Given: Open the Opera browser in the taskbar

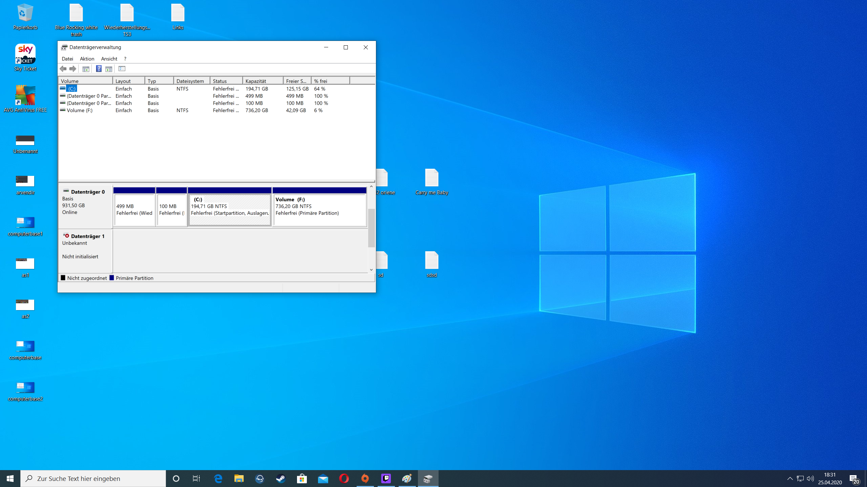Looking at the screenshot, I should point(344,478).
